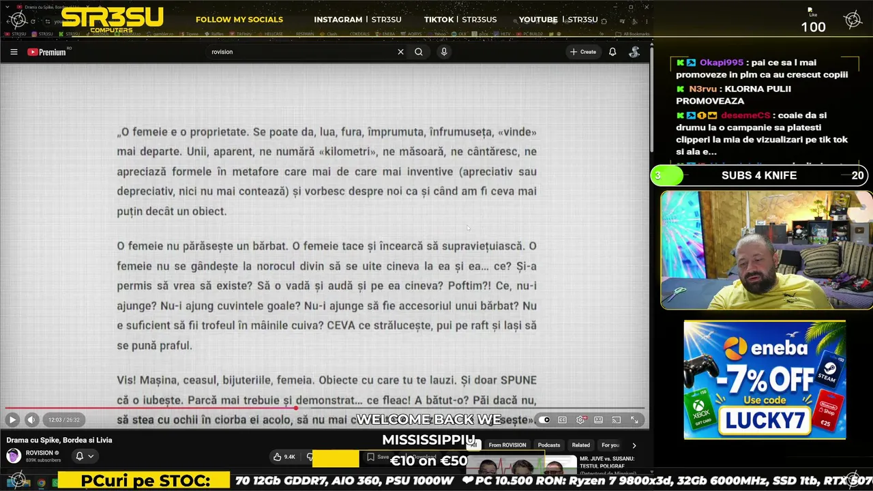Open the ROVISION channel avatar
Screen dimensions: 873x491
pos(14,456)
